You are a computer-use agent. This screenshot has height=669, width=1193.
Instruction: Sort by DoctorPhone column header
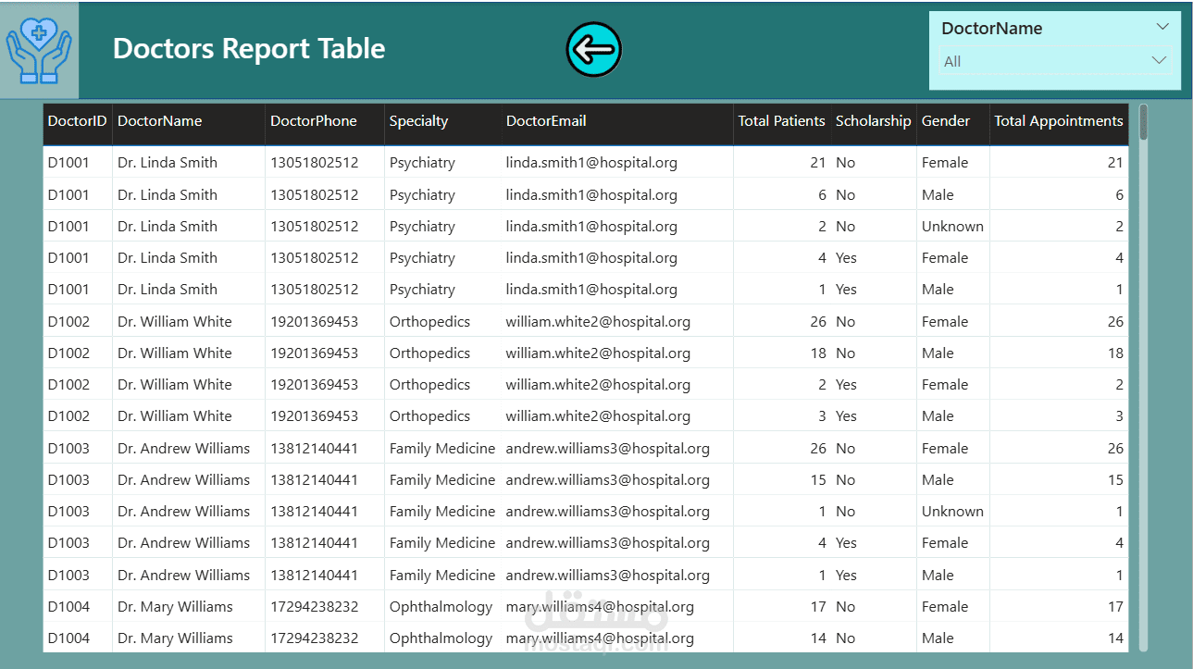click(x=313, y=121)
